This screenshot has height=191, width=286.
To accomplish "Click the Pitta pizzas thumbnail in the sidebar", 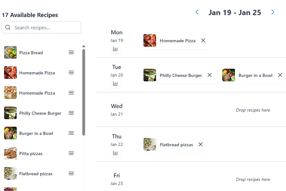I will coord(10,153).
